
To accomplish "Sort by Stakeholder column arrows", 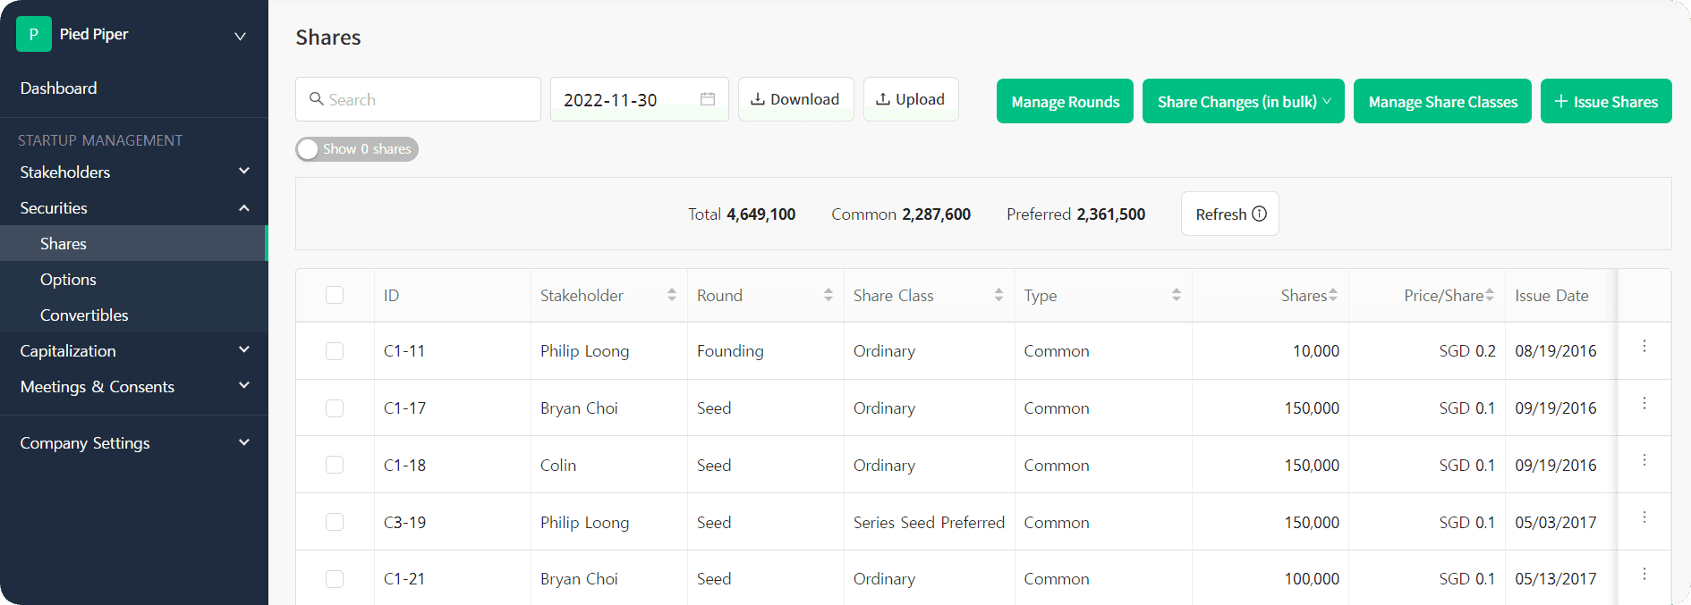I will tap(672, 295).
